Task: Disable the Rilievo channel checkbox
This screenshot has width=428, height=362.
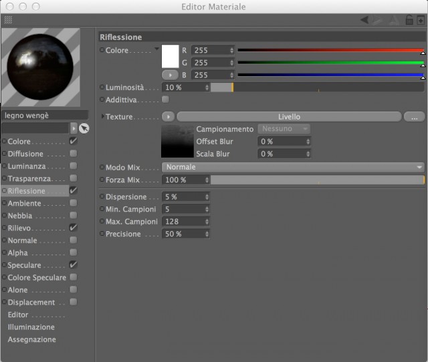Action: tap(73, 228)
